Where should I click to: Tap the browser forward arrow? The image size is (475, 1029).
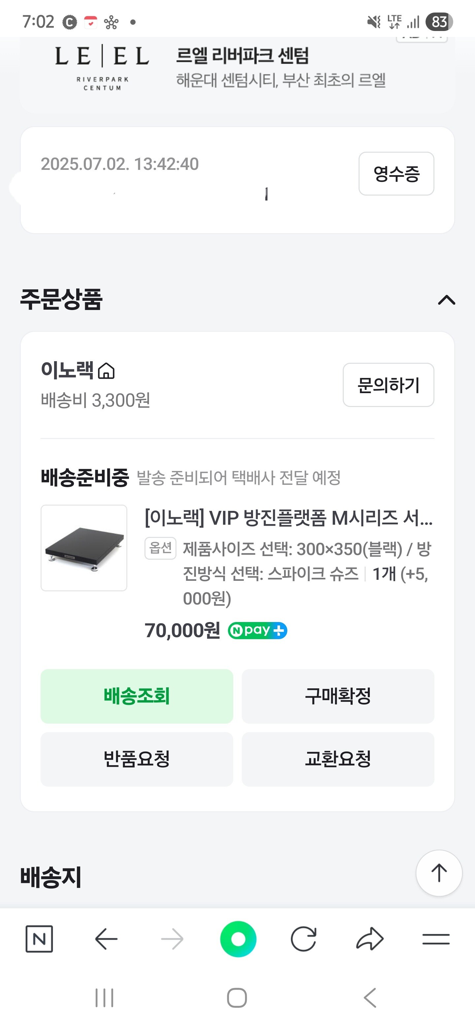point(172,939)
